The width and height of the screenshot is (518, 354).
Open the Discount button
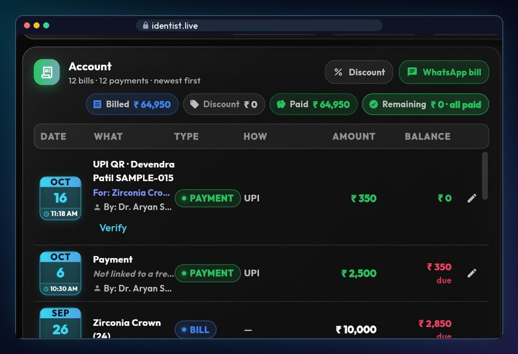click(359, 72)
